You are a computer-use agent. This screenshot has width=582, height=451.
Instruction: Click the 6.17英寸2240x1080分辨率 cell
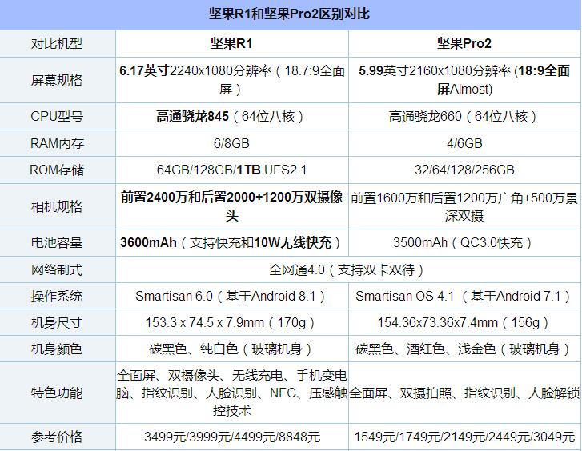pyautogui.click(x=232, y=80)
